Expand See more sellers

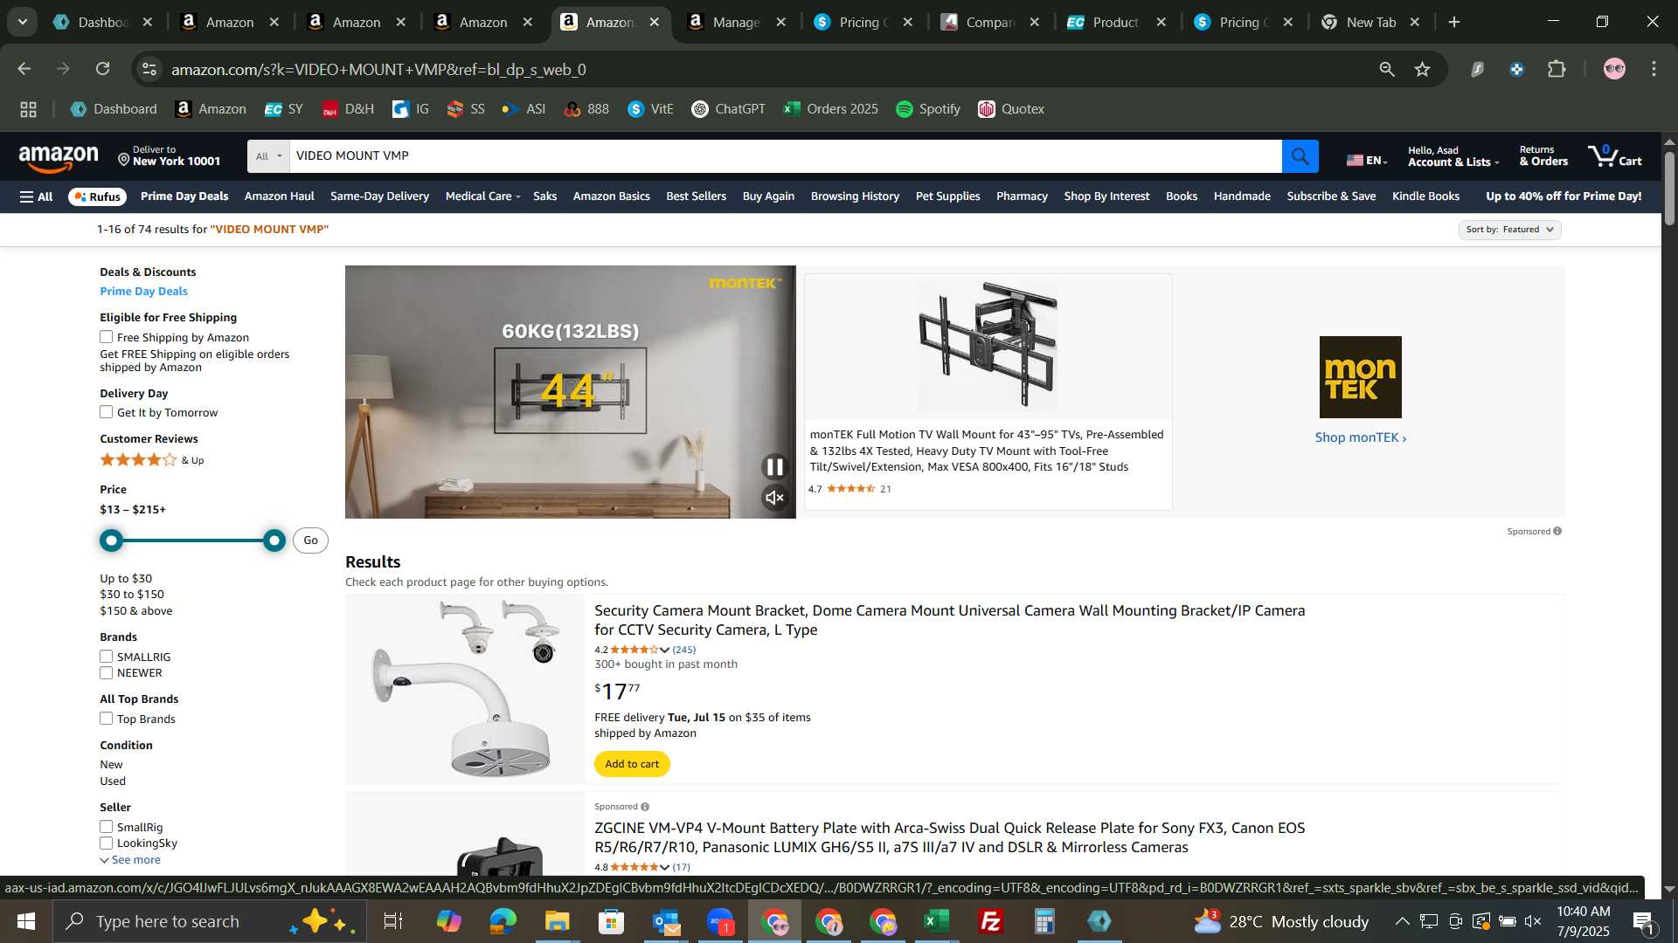[x=130, y=860]
